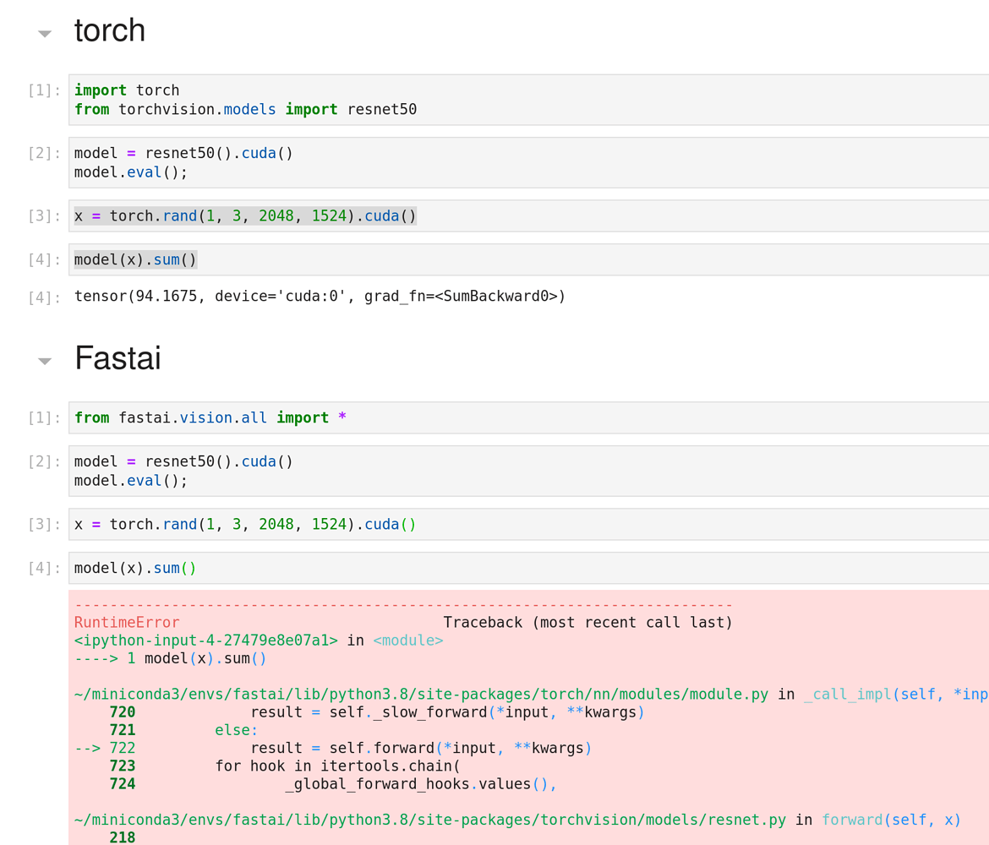Collapse the torch section heading triangle

(43, 35)
